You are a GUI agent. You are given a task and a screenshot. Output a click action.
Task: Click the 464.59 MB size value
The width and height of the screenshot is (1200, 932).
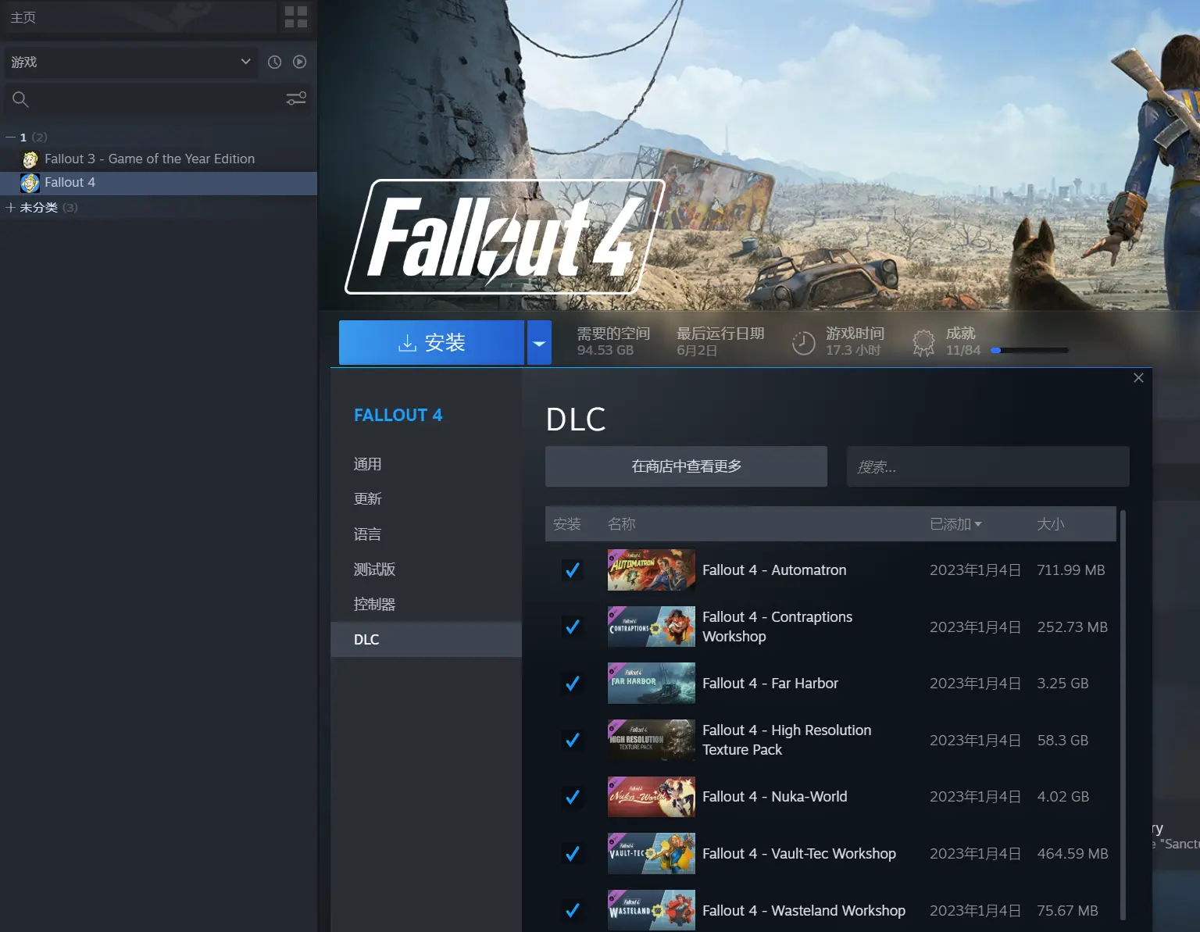pyautogui.click(x=1073, y=854)
